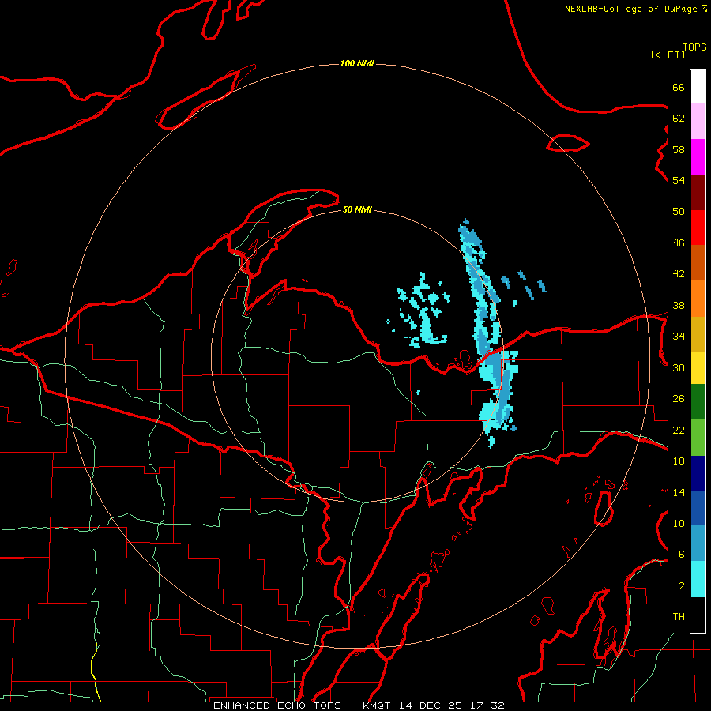
Task: Click the NEXLAB-College of DuPage credit text
Action: pyautogui.click(x=631, y=9)
